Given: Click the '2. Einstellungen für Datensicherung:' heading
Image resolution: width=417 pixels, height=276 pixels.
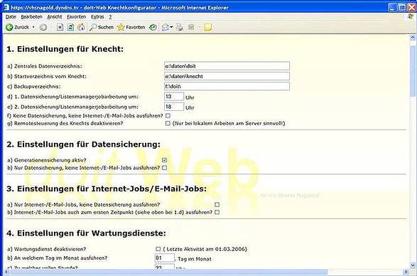Looking at the screenshot, I should (x=84, y=144).
